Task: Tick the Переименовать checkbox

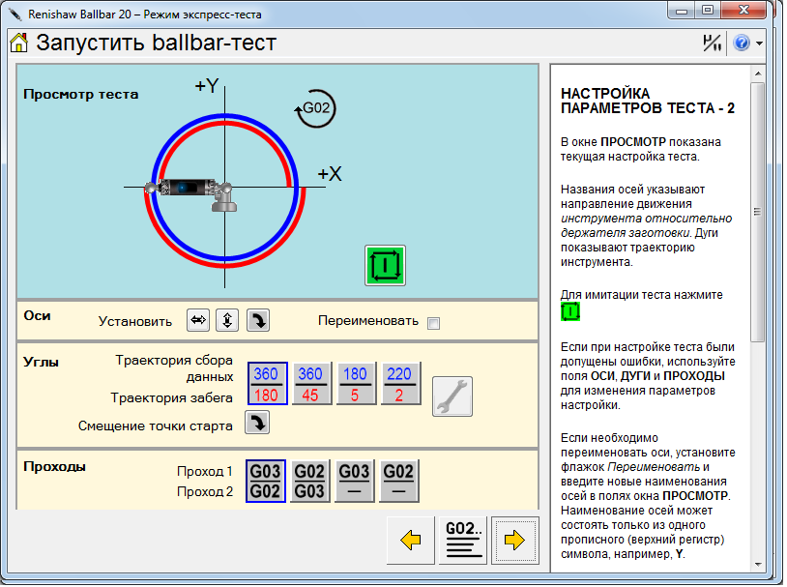Action: coord(434,323)
